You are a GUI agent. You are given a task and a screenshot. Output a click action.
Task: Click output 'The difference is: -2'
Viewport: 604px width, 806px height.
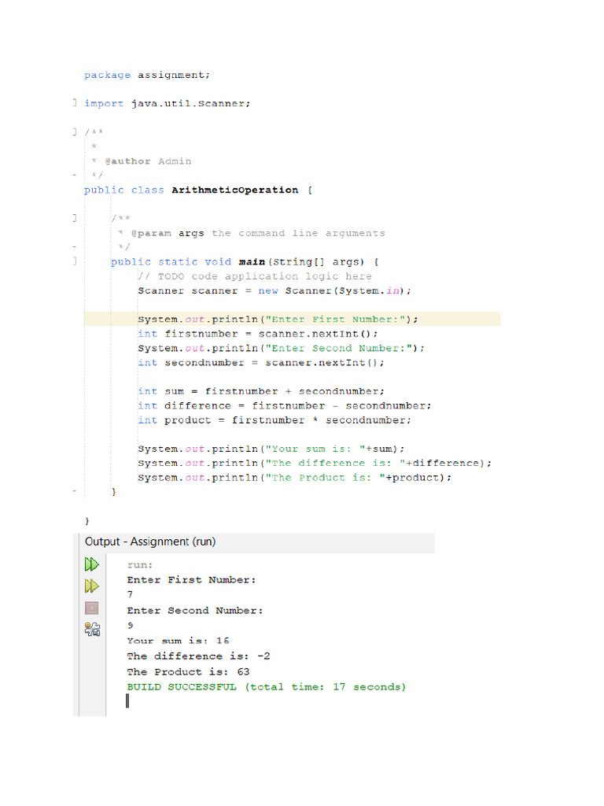pos(198,656)
